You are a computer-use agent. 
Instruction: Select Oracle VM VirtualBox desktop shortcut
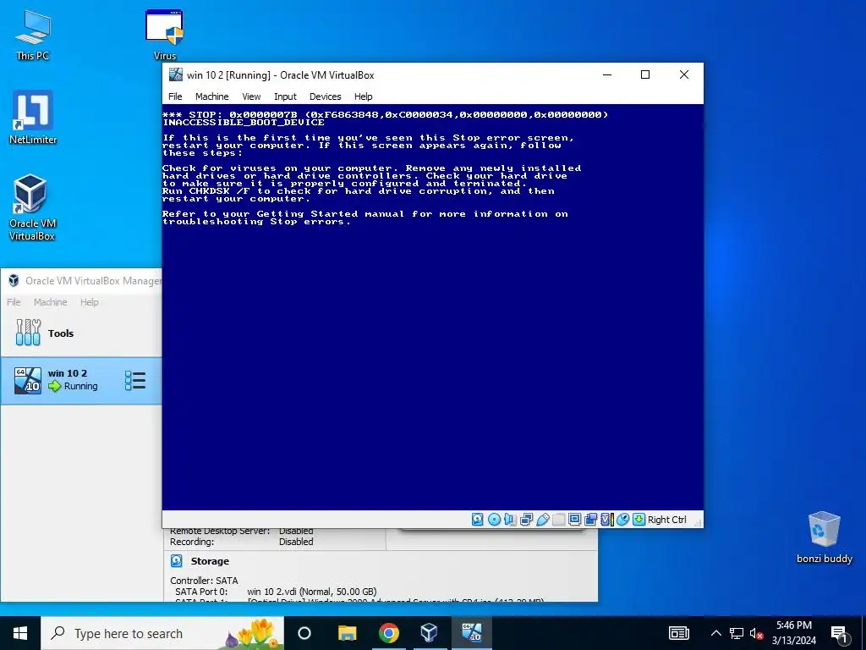32,207
